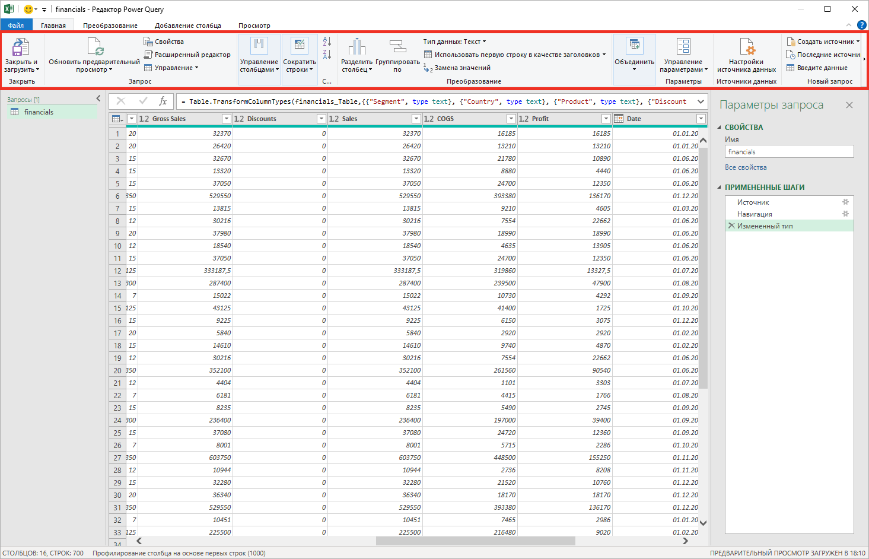The image size is (869, 559).
Task: Cancel the formula edit with the X icon
Action: 121,101
